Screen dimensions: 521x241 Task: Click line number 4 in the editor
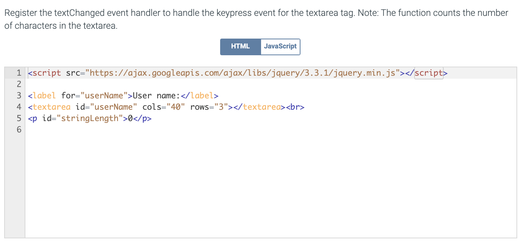pos(19,107)
